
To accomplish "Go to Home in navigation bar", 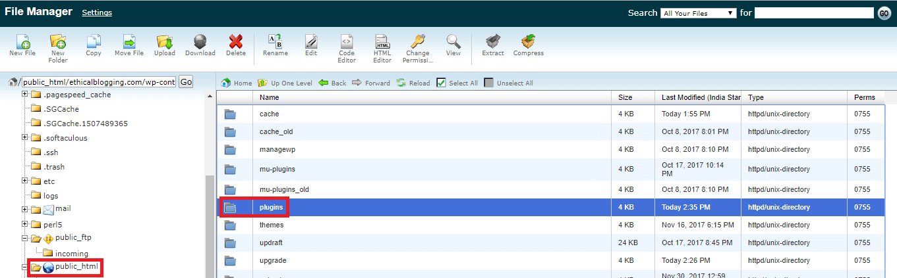I will 237,83.
